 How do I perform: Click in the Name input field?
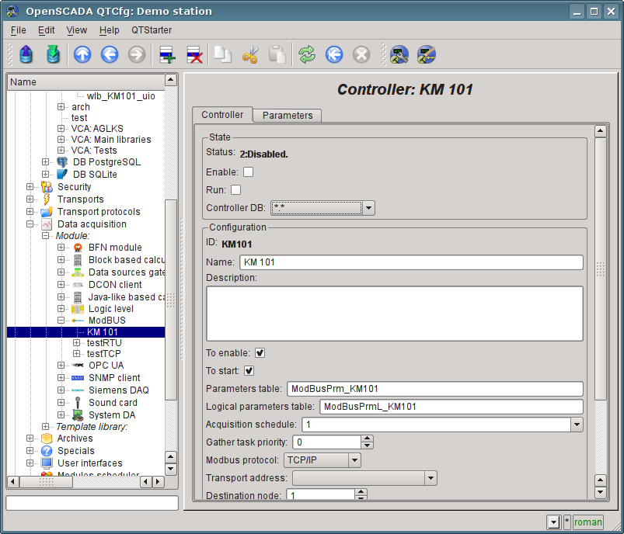coord(411,262)
